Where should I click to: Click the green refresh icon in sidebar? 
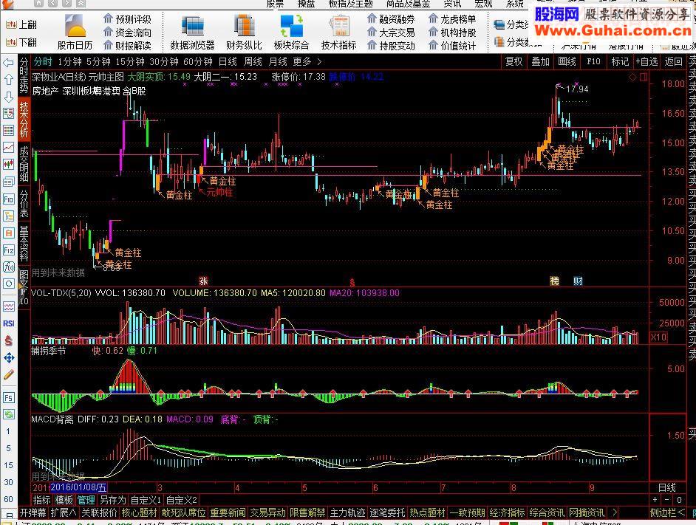tap(8, 414)
